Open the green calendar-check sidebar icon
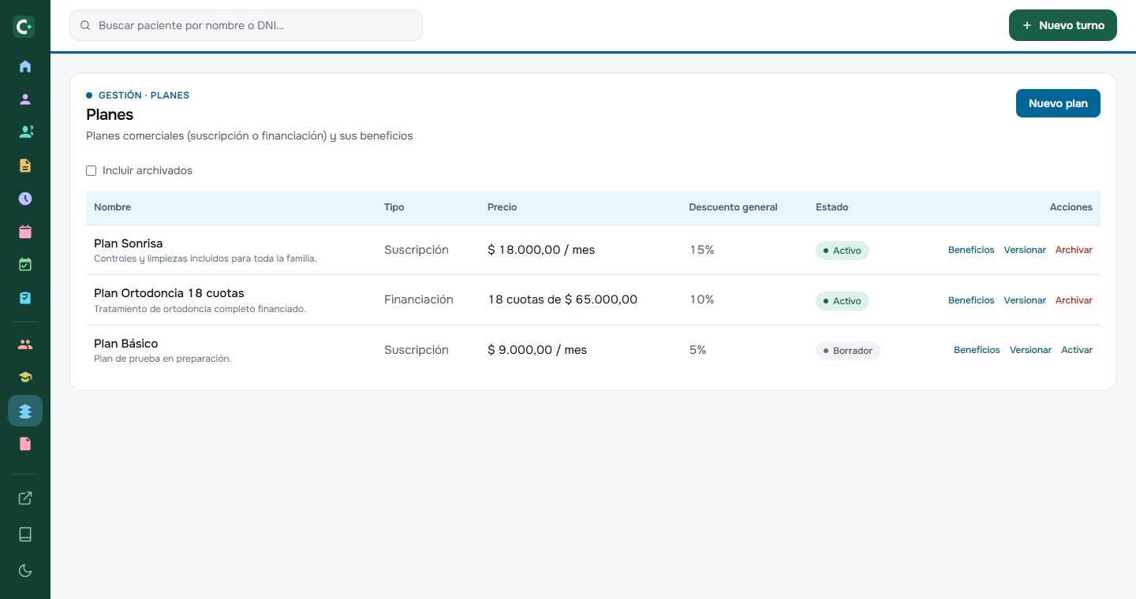This screenshot has height=599, width=1136. point(25,265)
